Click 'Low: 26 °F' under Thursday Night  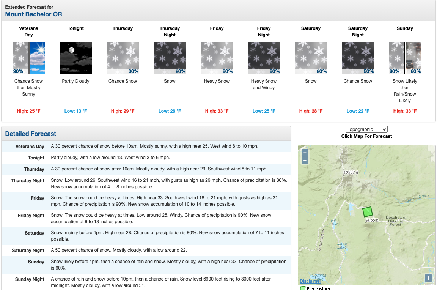170,111
